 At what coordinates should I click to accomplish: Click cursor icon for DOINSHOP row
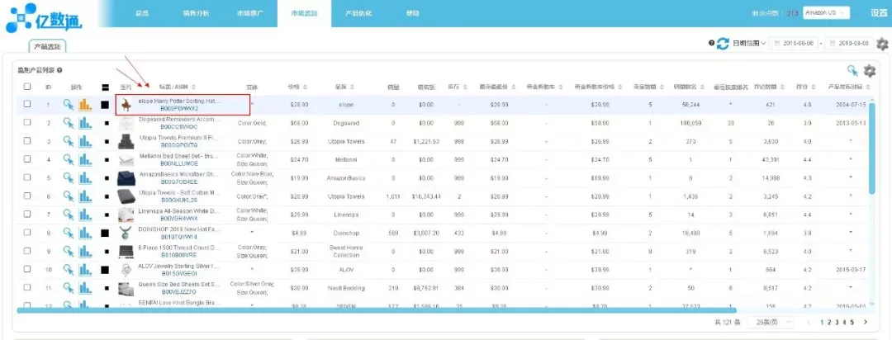click(x=69, y=233)
